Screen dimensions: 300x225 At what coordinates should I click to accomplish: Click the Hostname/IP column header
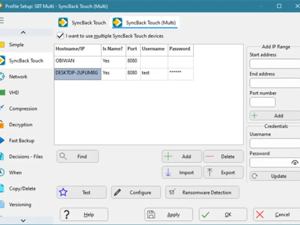pyautogui.click(x=78, y=50)
